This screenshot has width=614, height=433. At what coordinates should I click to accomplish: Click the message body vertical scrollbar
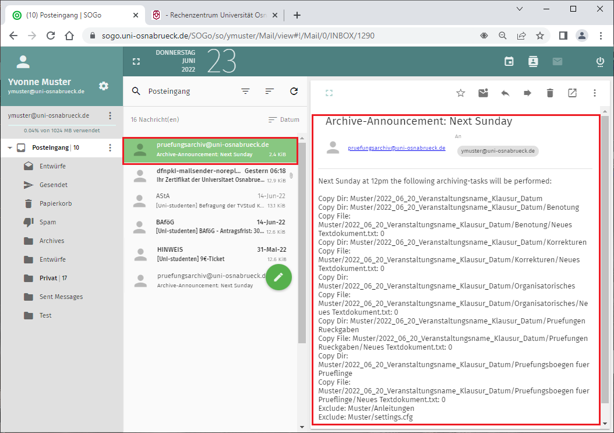click(x=605, y=262)
